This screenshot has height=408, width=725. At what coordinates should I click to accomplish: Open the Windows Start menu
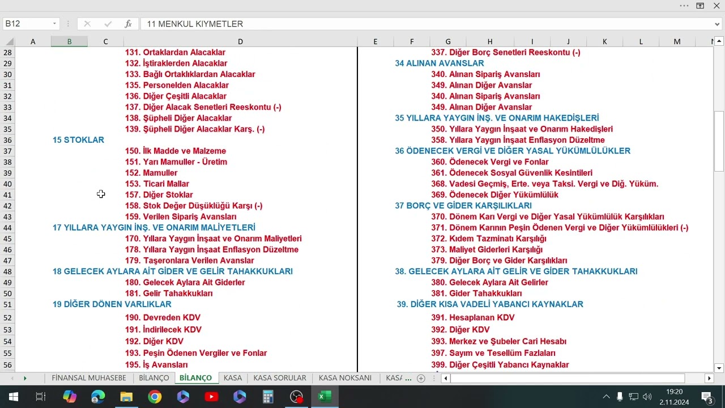[x=14, y=397]
